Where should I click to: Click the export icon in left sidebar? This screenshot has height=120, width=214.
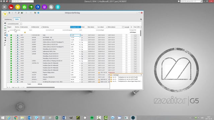(x=5, y=28)
